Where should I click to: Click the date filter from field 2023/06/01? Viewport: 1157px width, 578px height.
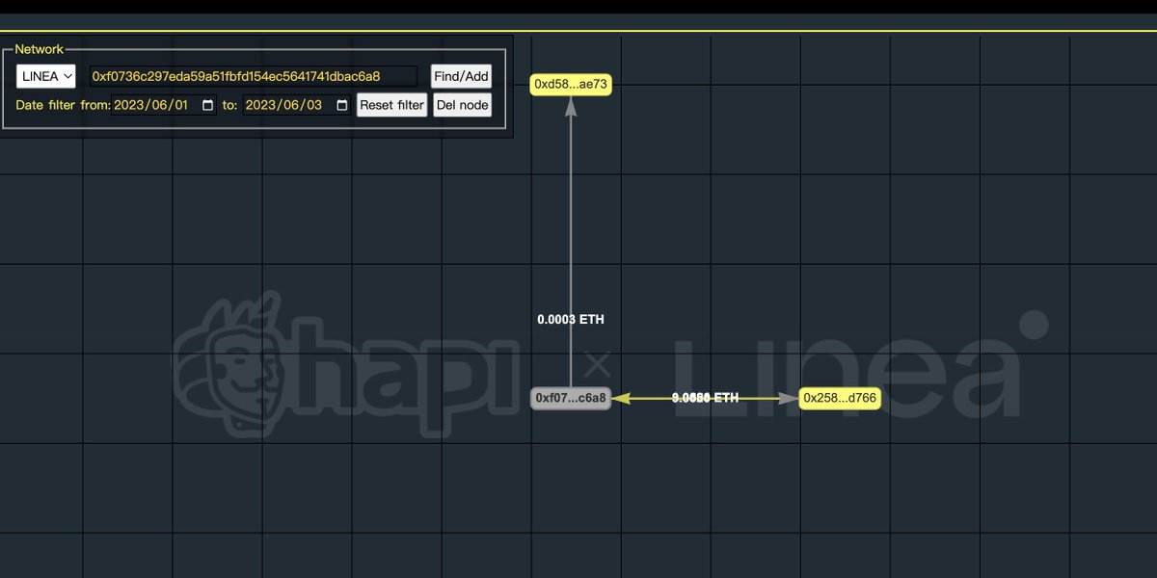click(165, 105)
